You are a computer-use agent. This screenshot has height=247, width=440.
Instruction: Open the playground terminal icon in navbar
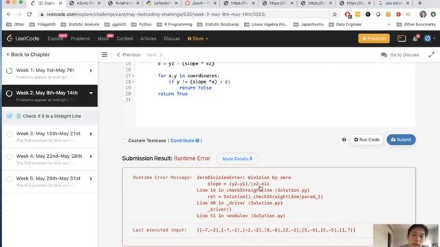401,38
